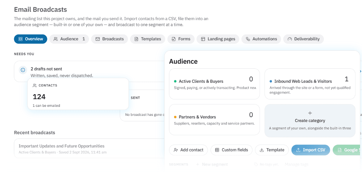Click the green dot of Active Clients & Buyers
Viewport: 362px width, 172px height.
pyautogui.click(x=175, y=81)
